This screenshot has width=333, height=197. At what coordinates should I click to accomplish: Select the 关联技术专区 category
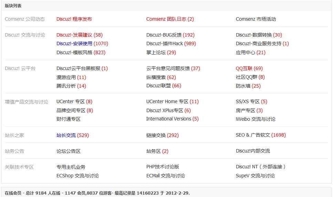tap(19, 167)
